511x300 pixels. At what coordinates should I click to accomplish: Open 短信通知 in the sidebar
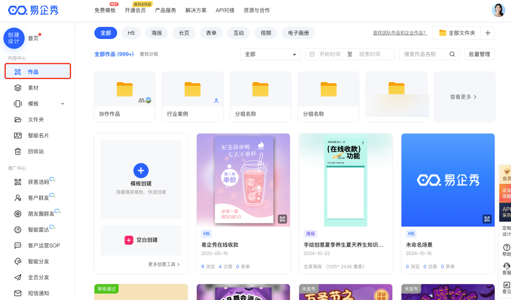(x=38, y=293)
